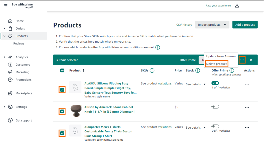264x144 pixels.
Task: Open Allison by Amerock Edona Cabinet Knob title
Action: 109,109
